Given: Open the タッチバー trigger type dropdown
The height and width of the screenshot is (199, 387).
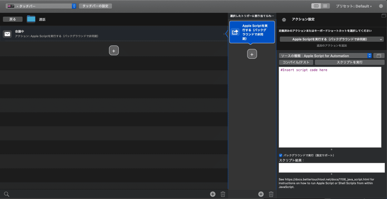Looking at the screenshot, I should click(41, 6).
